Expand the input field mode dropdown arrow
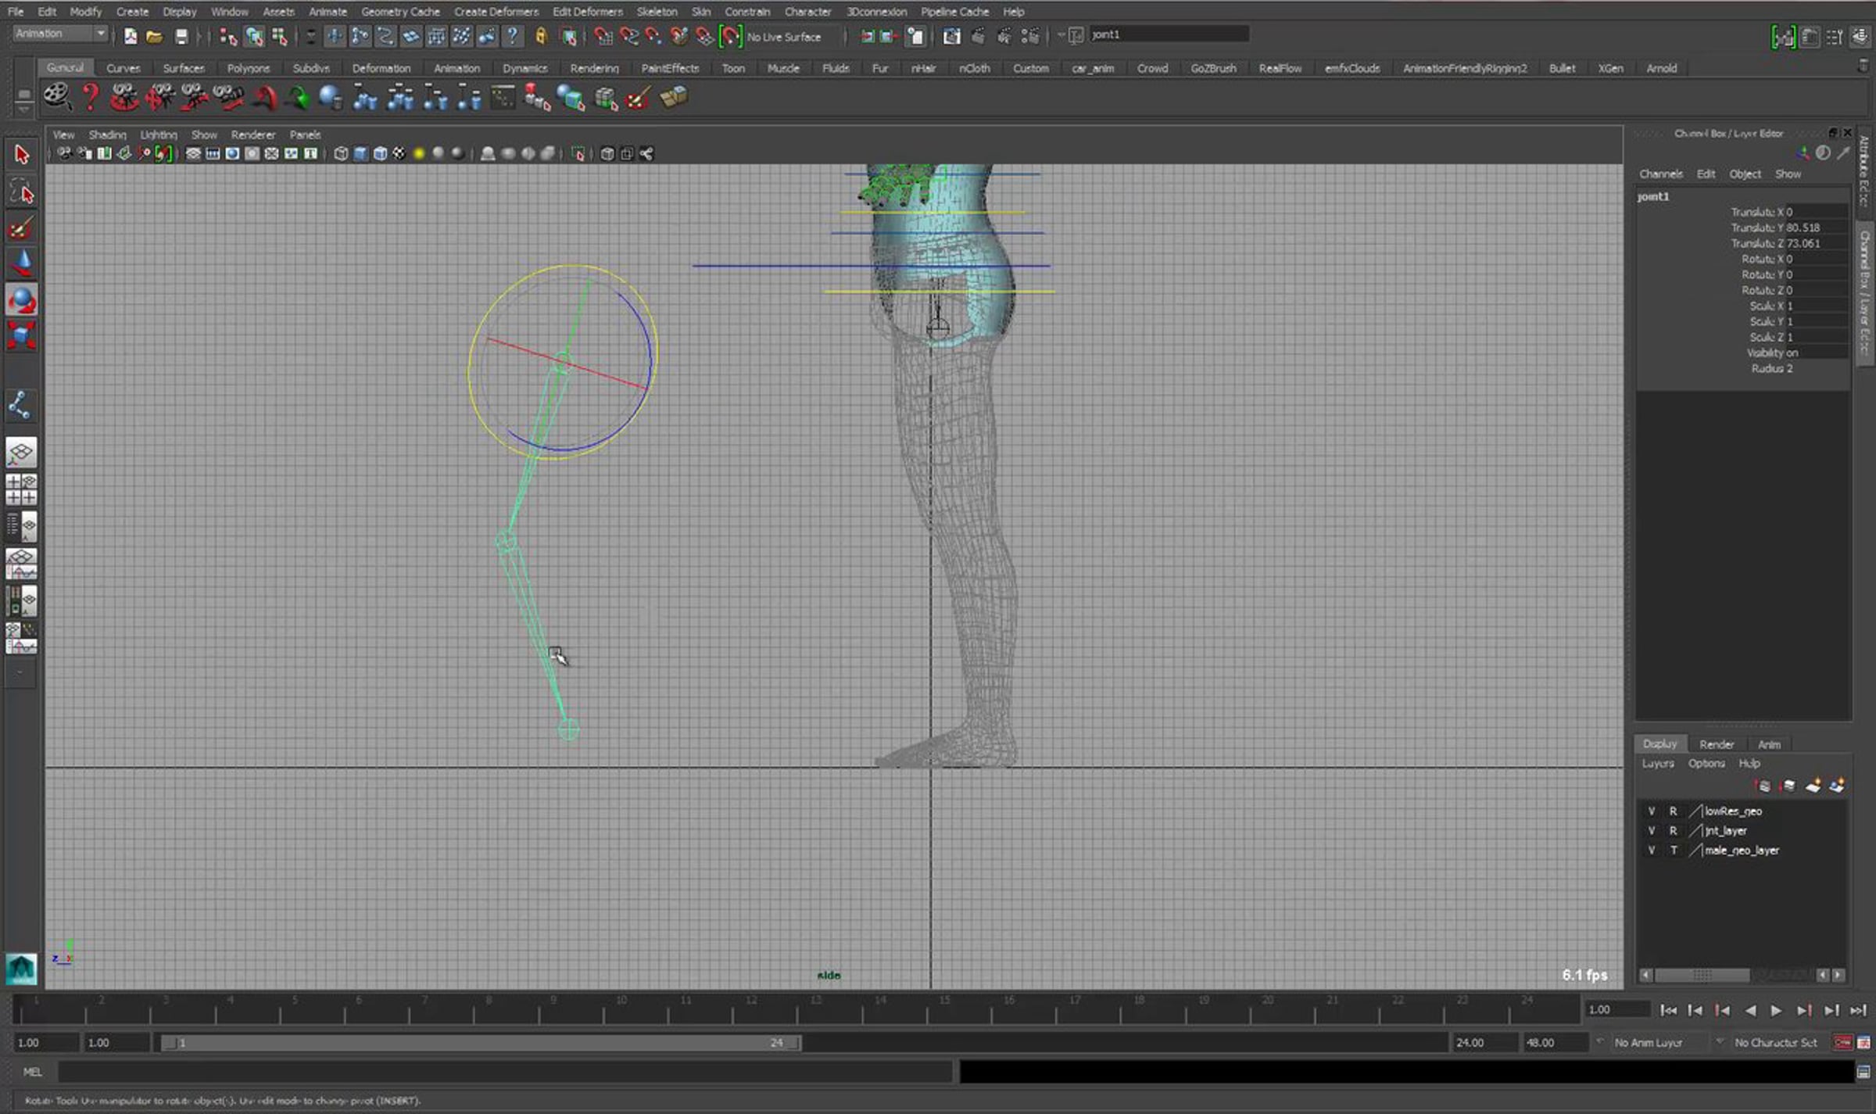The image size is (1876, 1114). click(1062, 35)
